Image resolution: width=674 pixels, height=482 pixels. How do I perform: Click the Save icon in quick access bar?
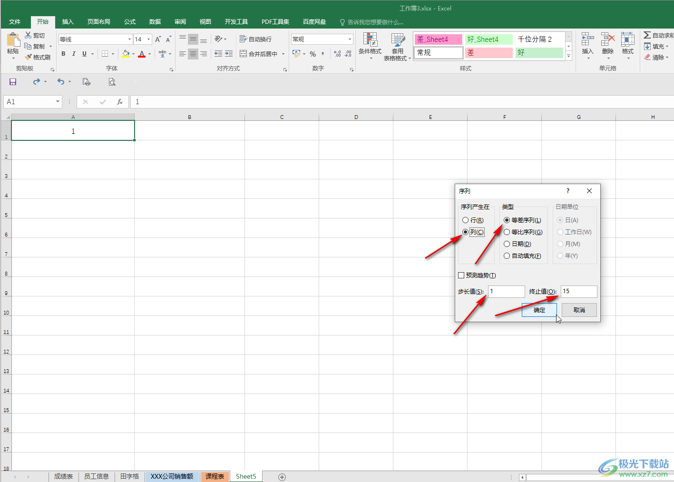coord(13,82)
